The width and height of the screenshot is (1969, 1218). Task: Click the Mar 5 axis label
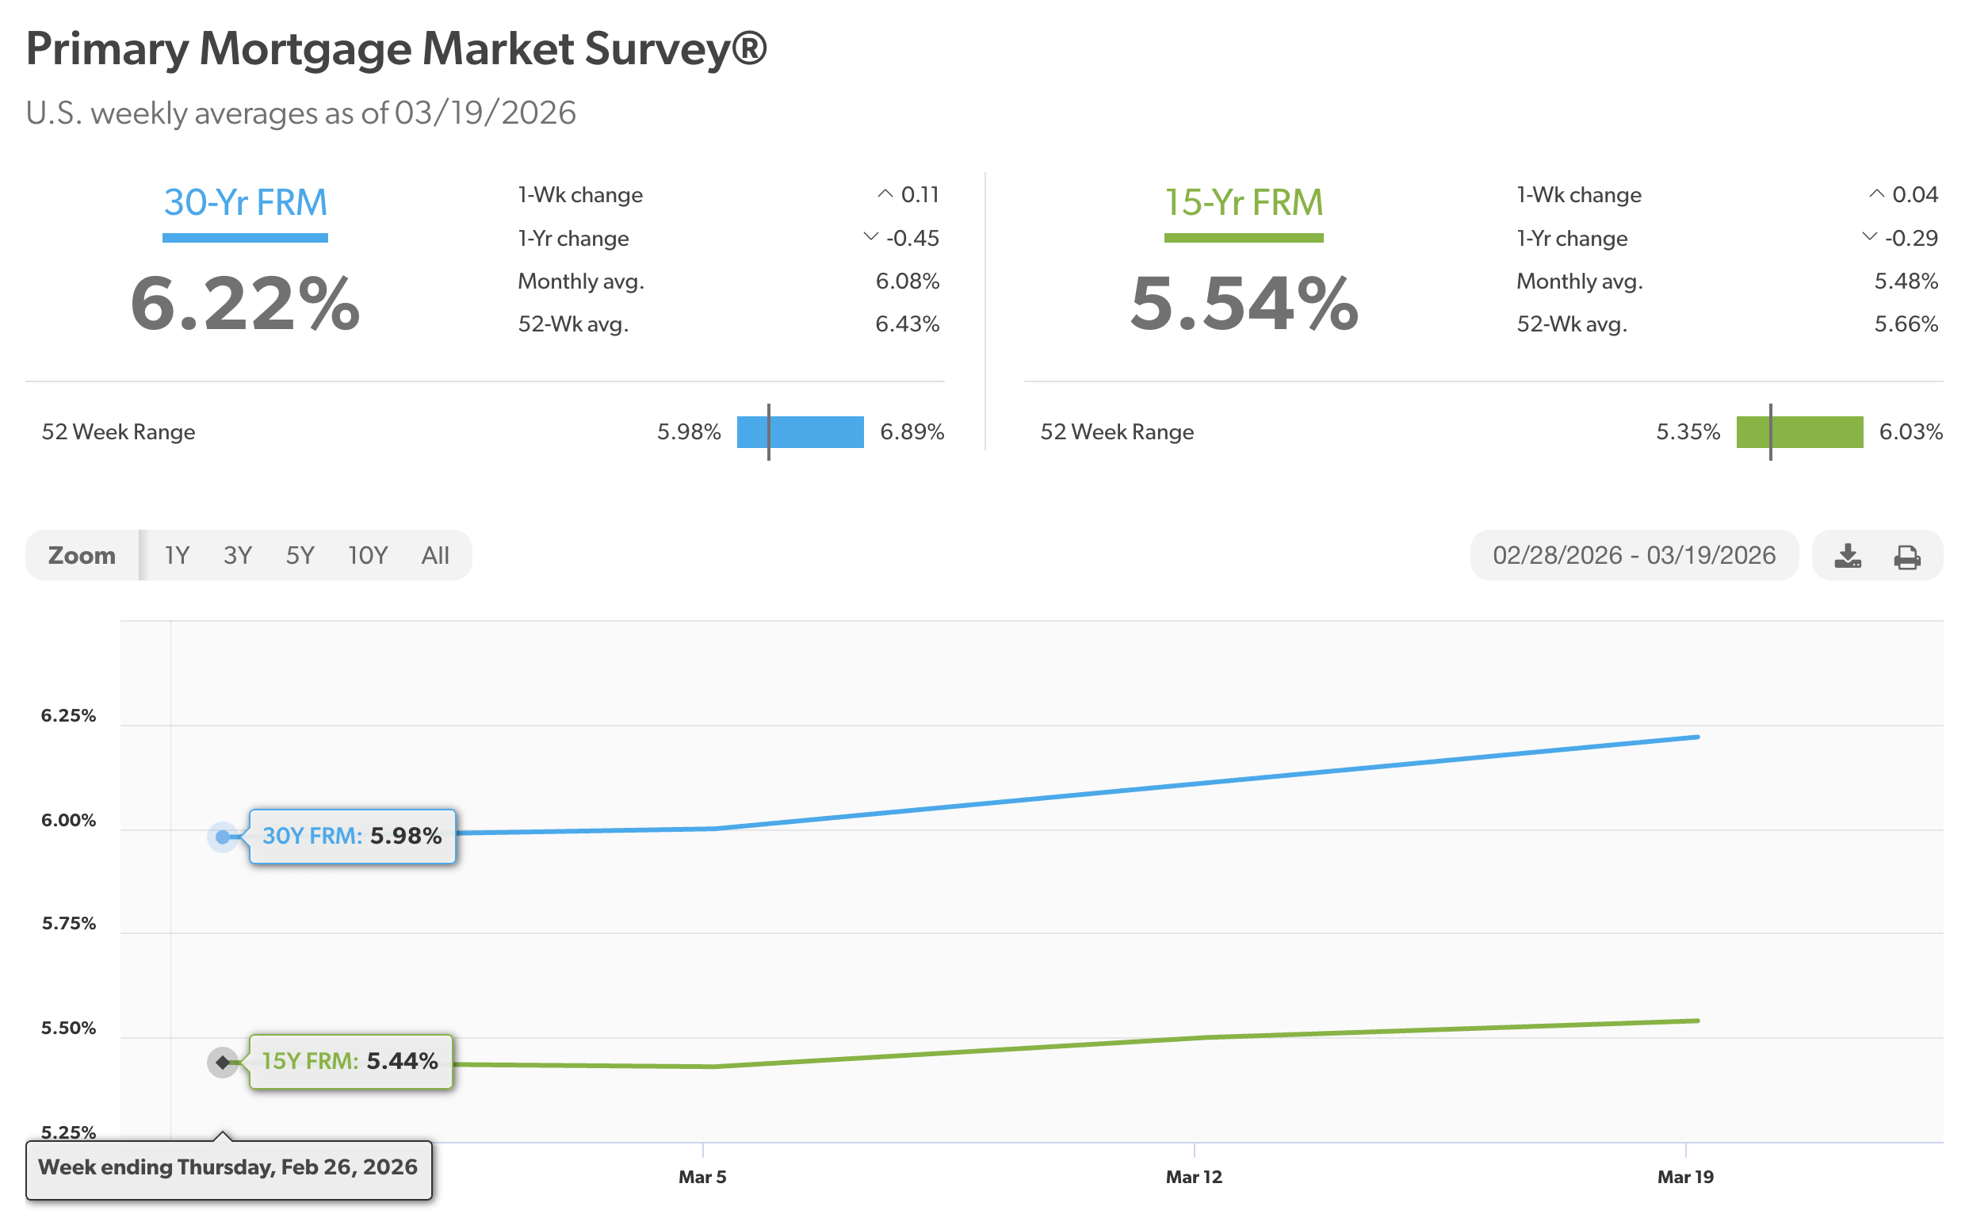(x=702, y=1177)
